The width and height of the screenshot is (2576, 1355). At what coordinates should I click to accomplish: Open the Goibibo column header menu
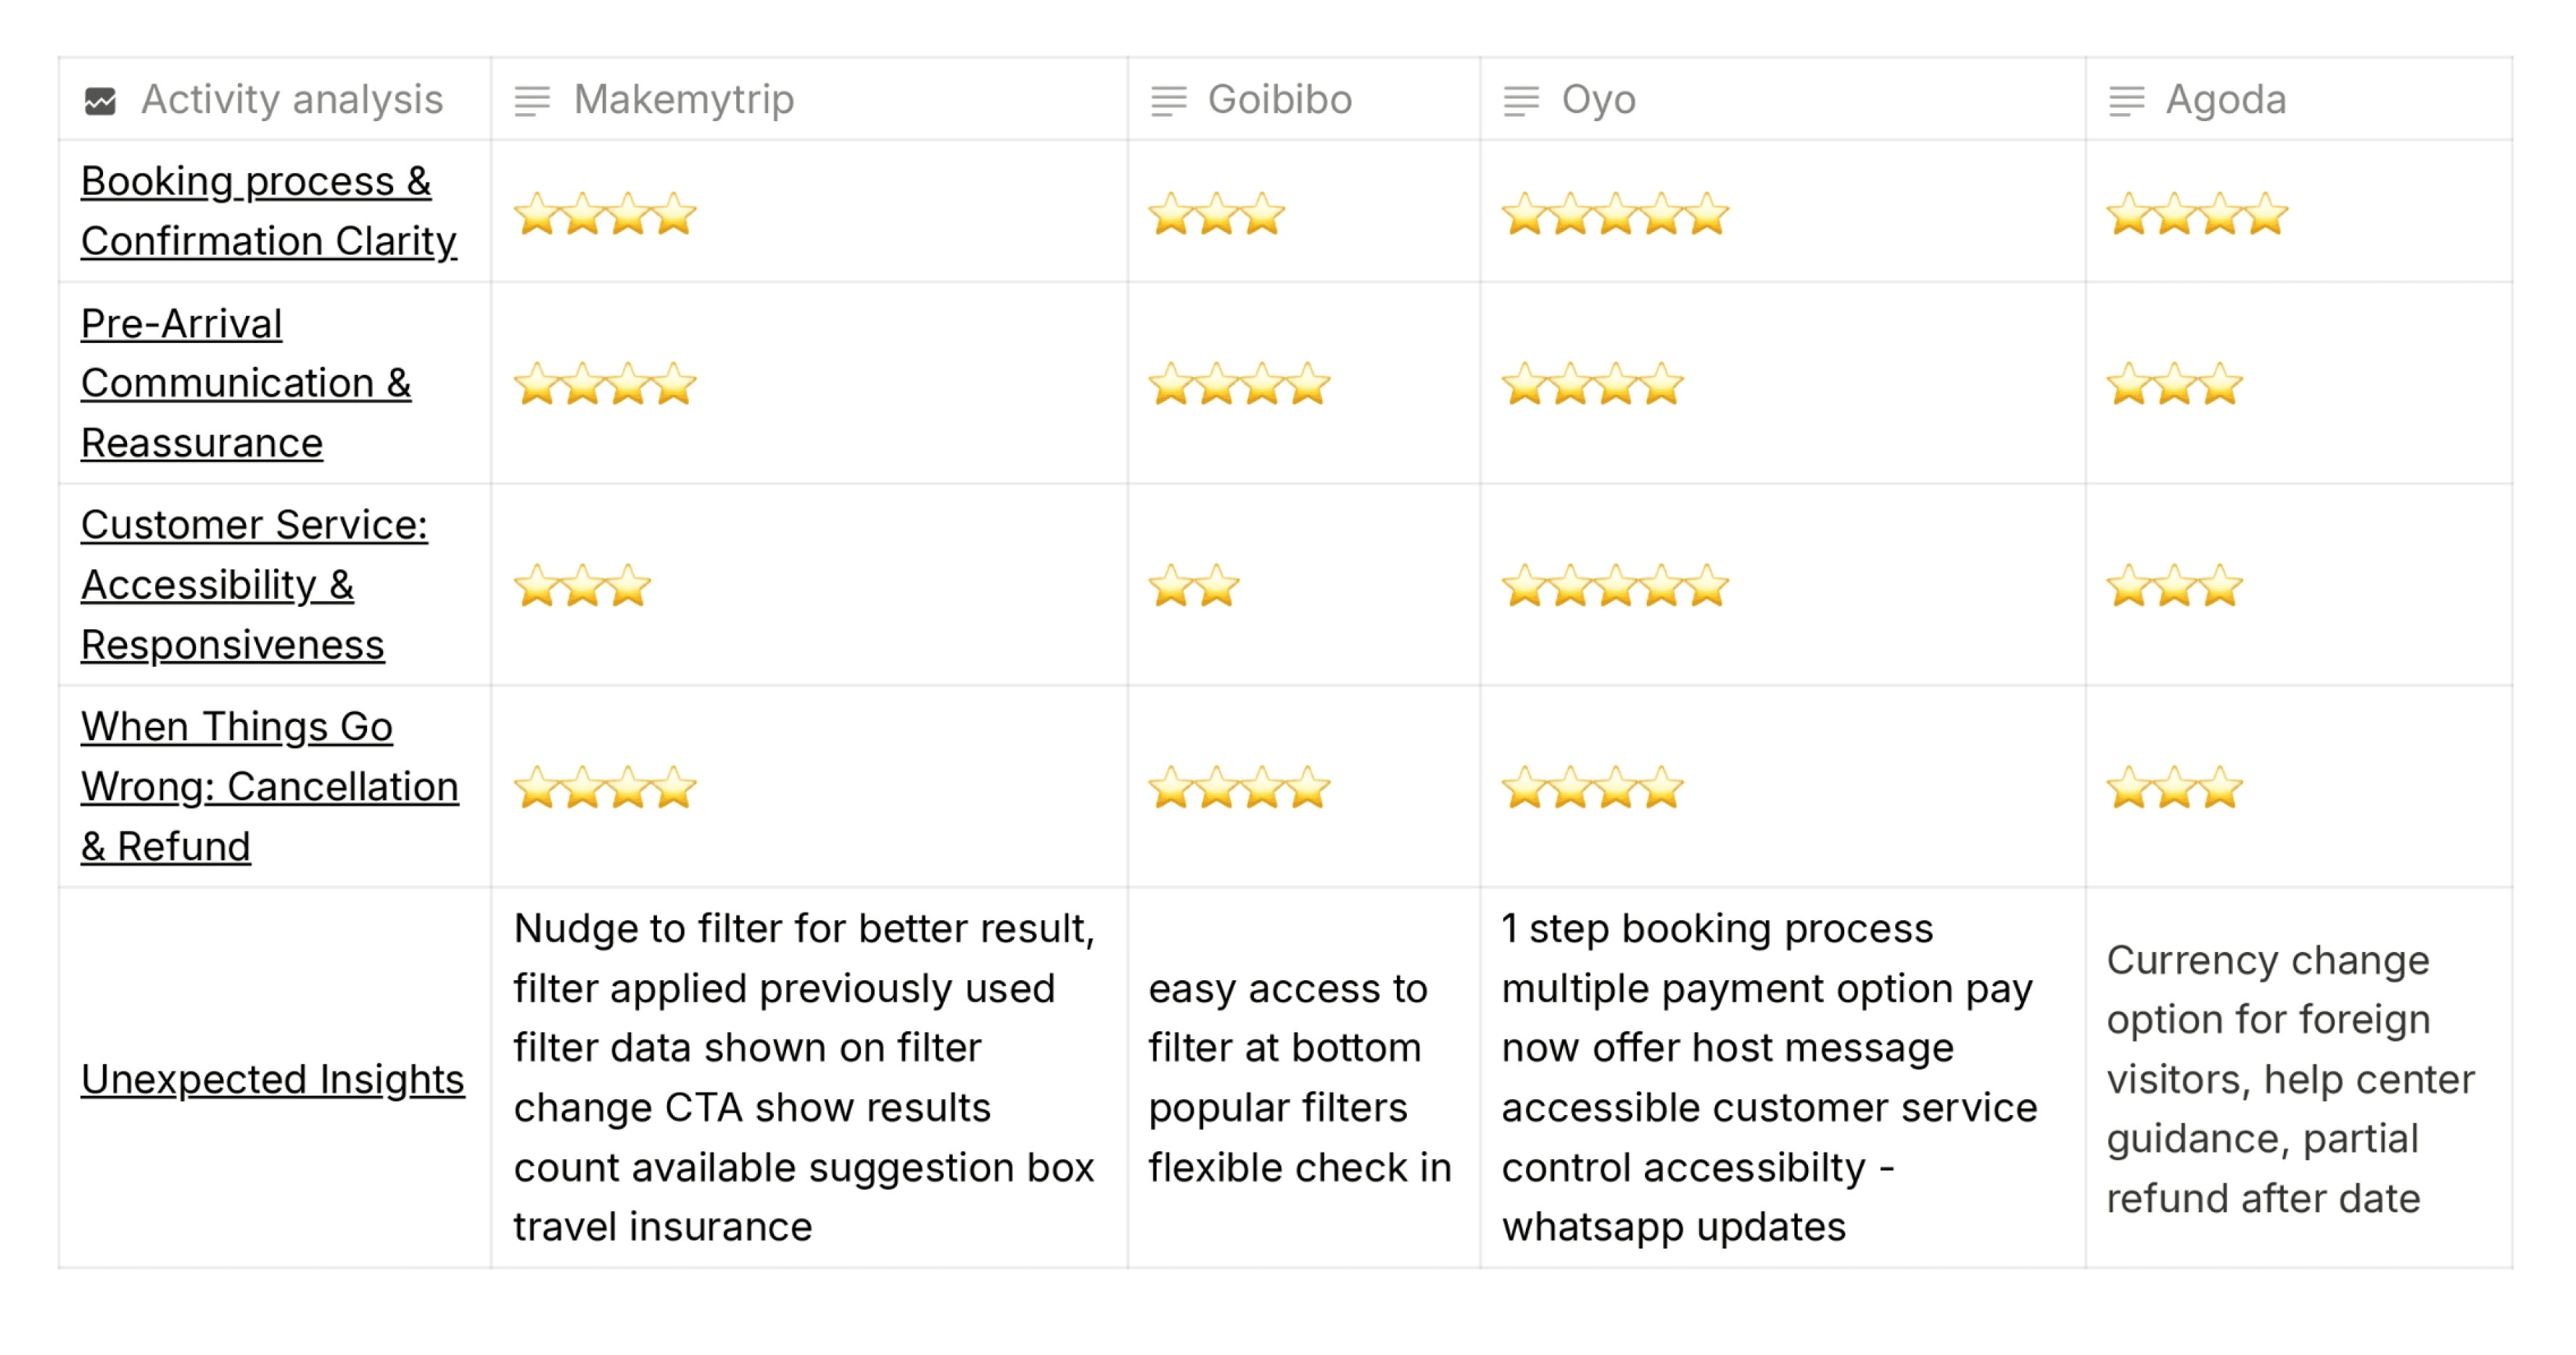point(1304,99)
